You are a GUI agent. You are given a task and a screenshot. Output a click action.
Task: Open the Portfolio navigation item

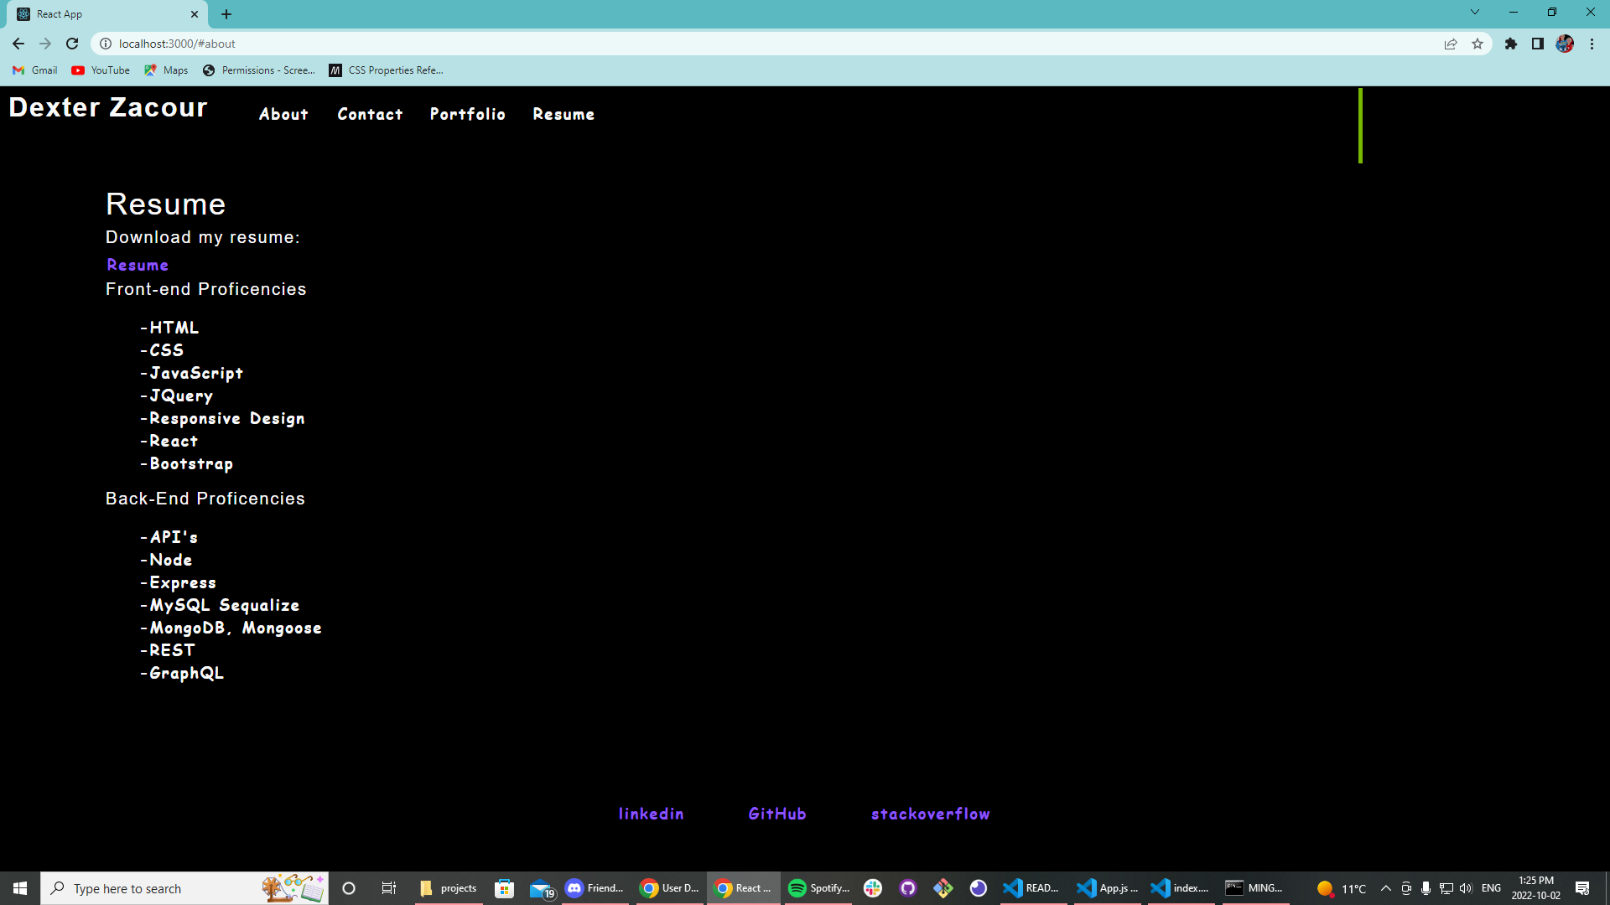click(x=467, y=115)
